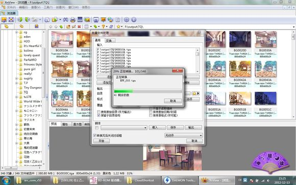Click 输出 export script button
Screen dimensions: 296x185
pyautogui.click(x=193, y=128)
